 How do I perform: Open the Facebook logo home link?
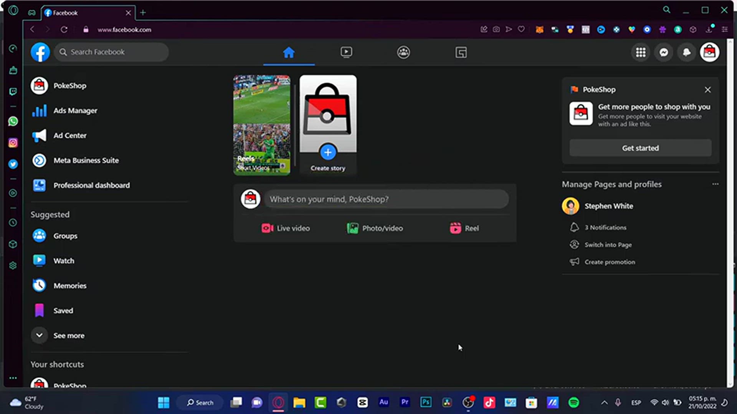[x=40, y=52]
